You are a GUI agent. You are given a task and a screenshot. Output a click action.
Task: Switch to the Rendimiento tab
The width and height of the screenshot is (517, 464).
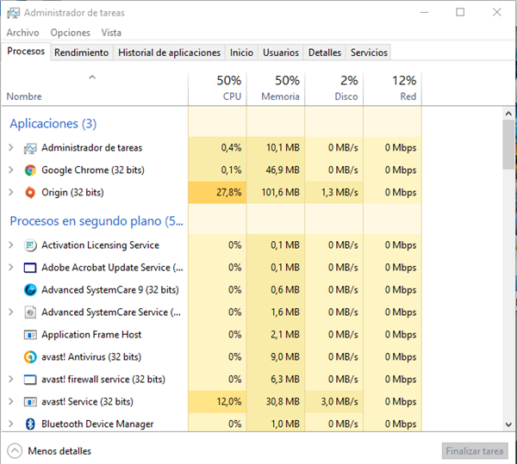pyautogui.click(x=81, y=53)
